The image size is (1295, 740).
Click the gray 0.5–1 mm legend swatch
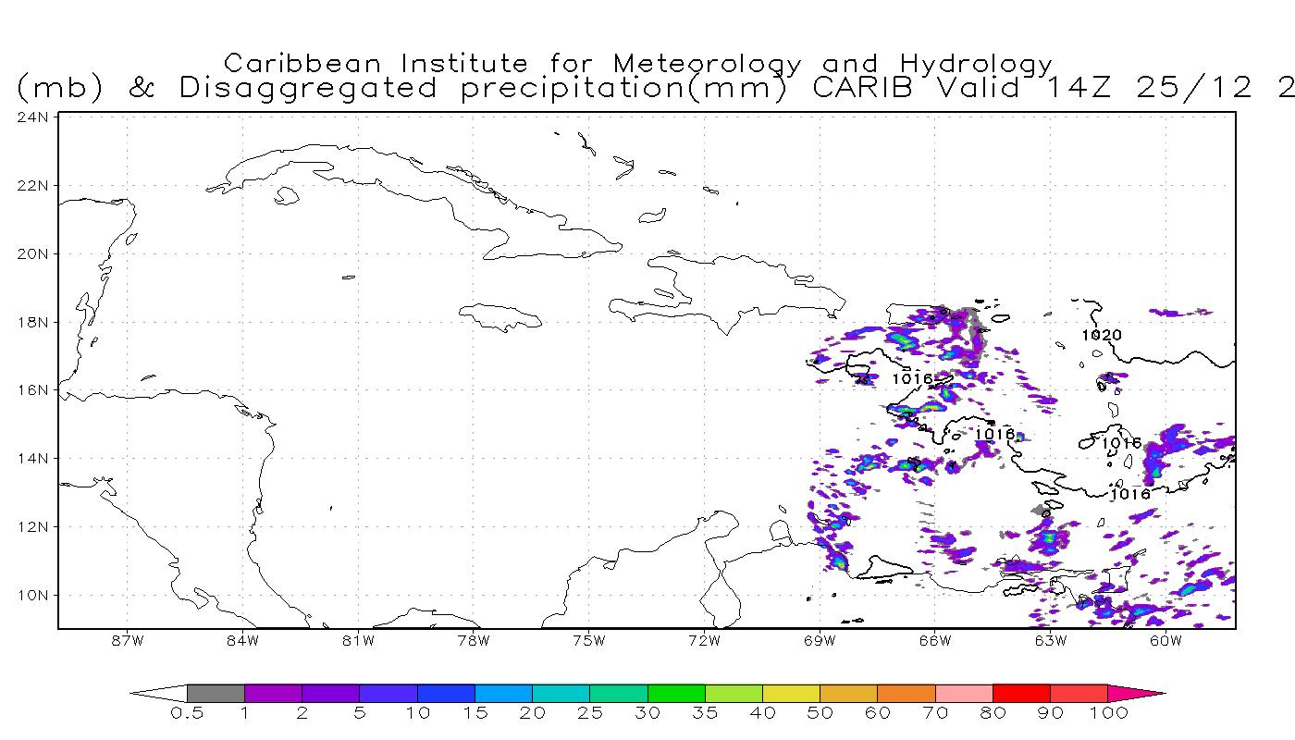tap(216, 693)
